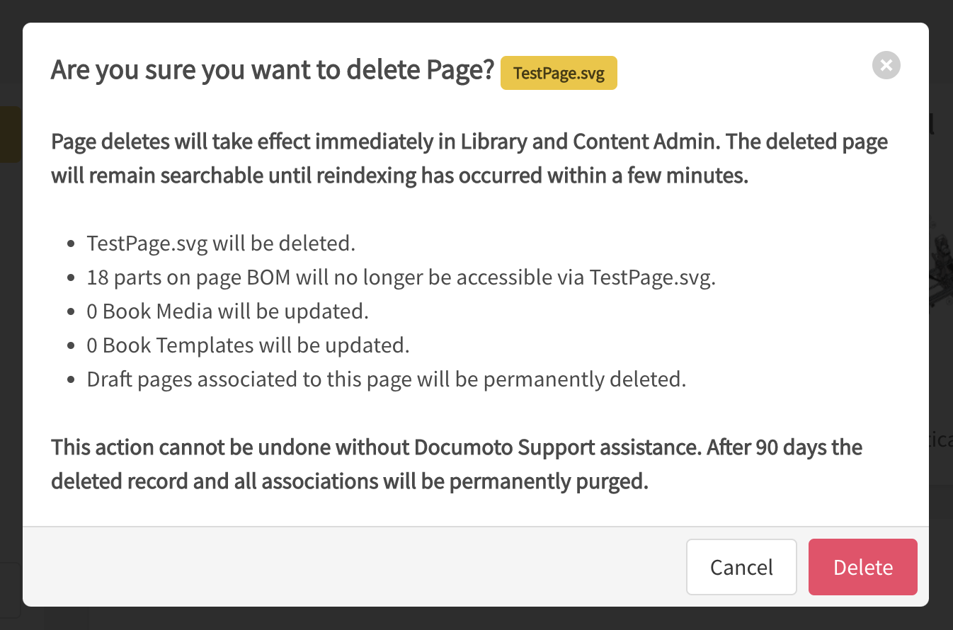Click the 'Page deletes will take effect' paragraph
Image resolution: width=953 pixels, height=630 pixels.
coord(469,158)
